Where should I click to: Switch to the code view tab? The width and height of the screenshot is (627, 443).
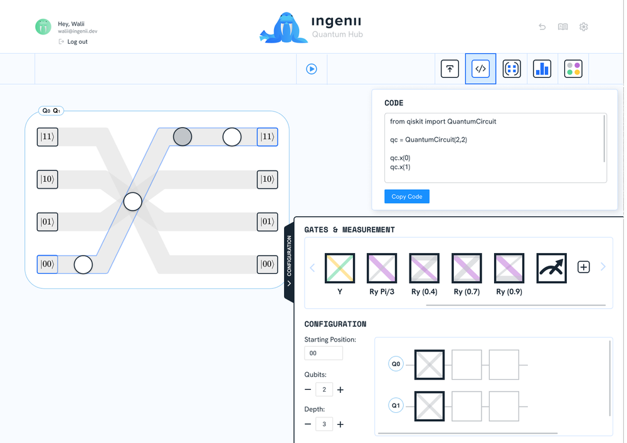480,68
